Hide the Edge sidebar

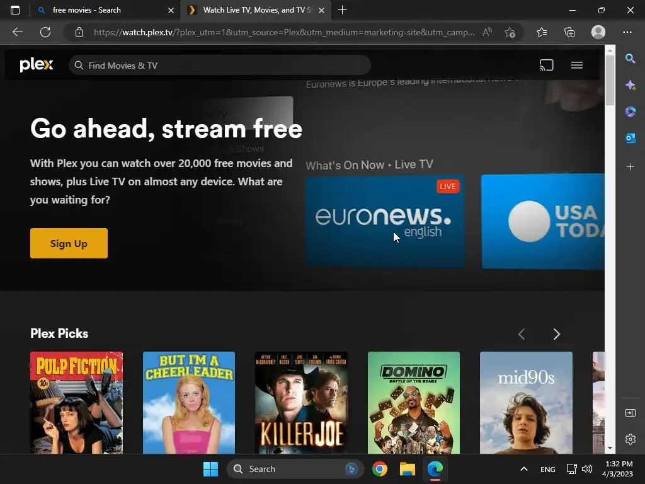(x=630, y=413)
